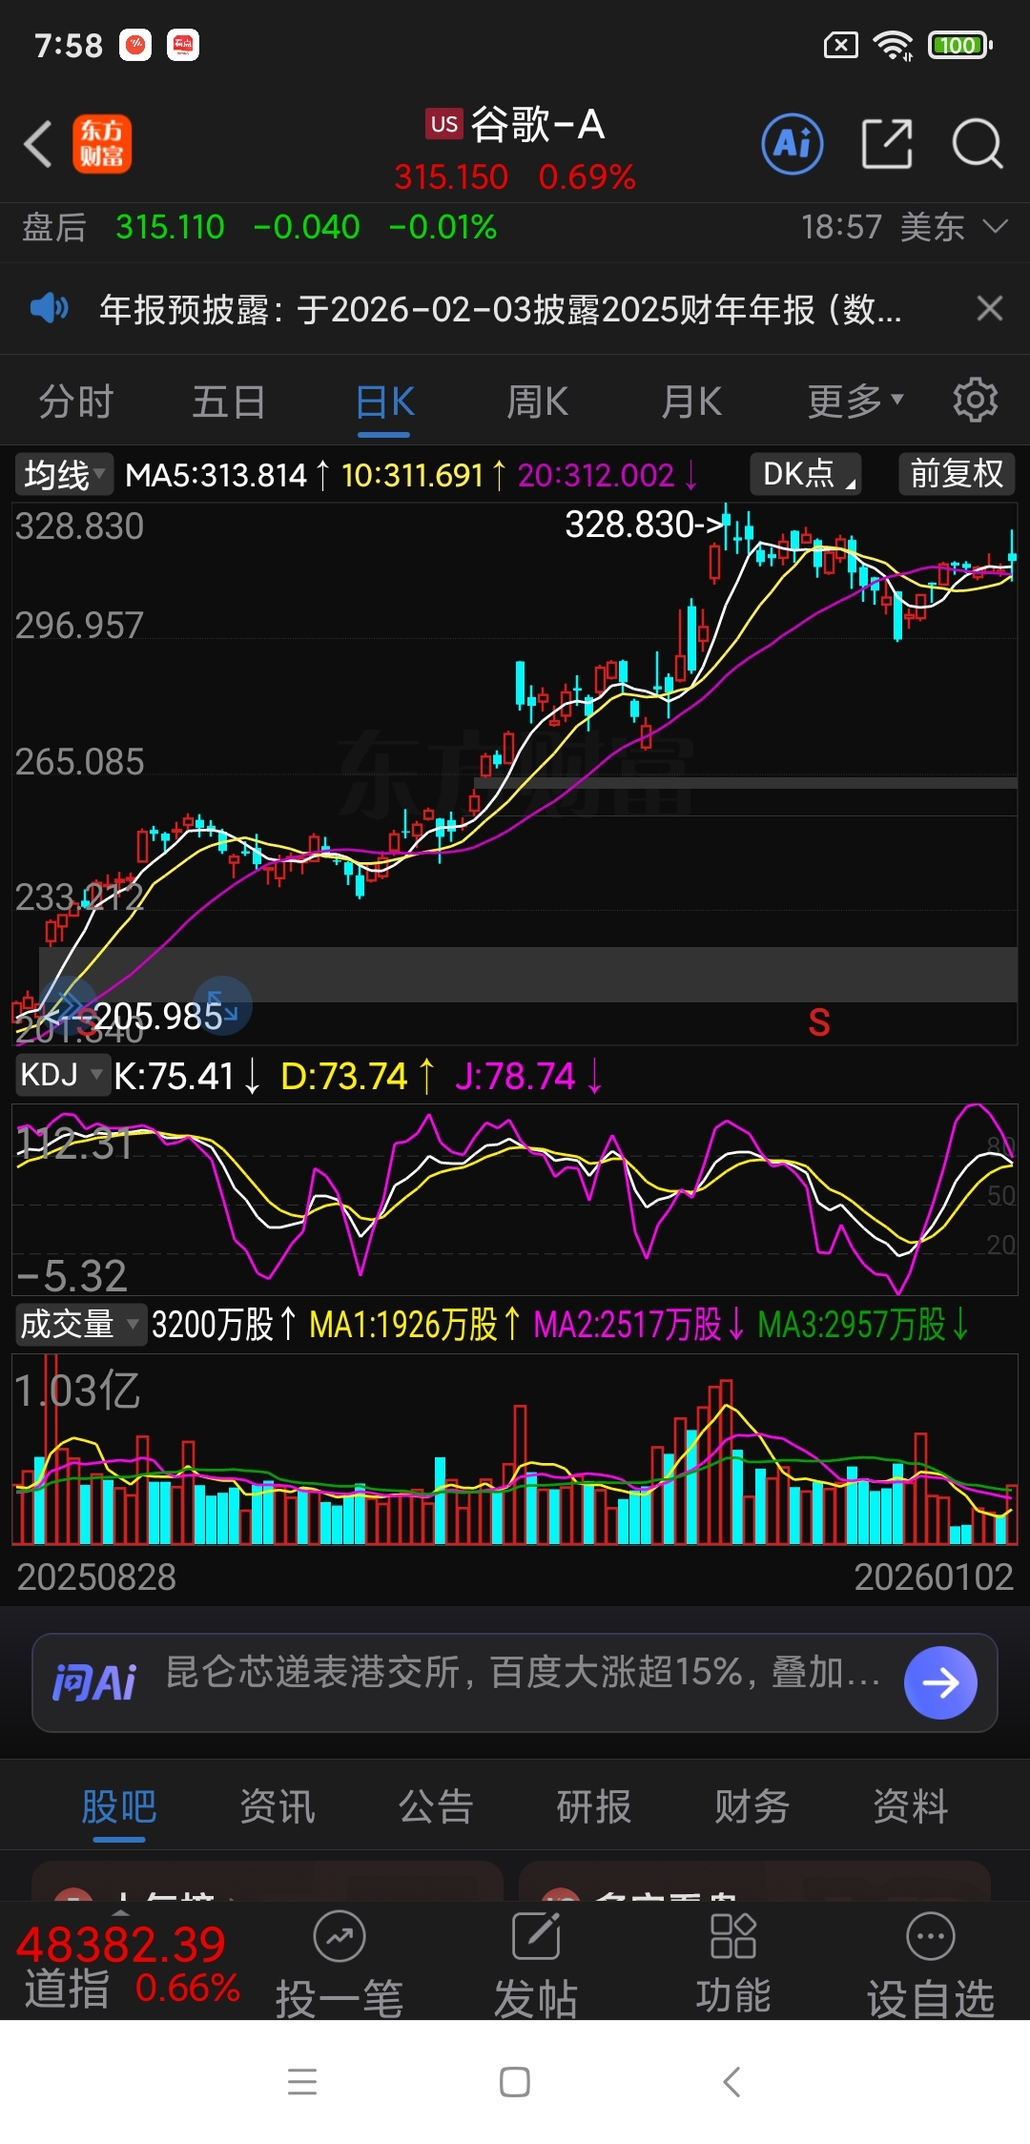Tap the 问Ai suggestion text field
This screenshot has width=1030, height=2144.
click(523, 1672)
